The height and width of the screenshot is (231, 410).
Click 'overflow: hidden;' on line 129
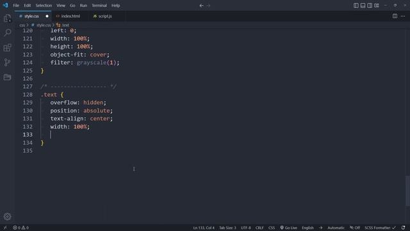point(78,103)
